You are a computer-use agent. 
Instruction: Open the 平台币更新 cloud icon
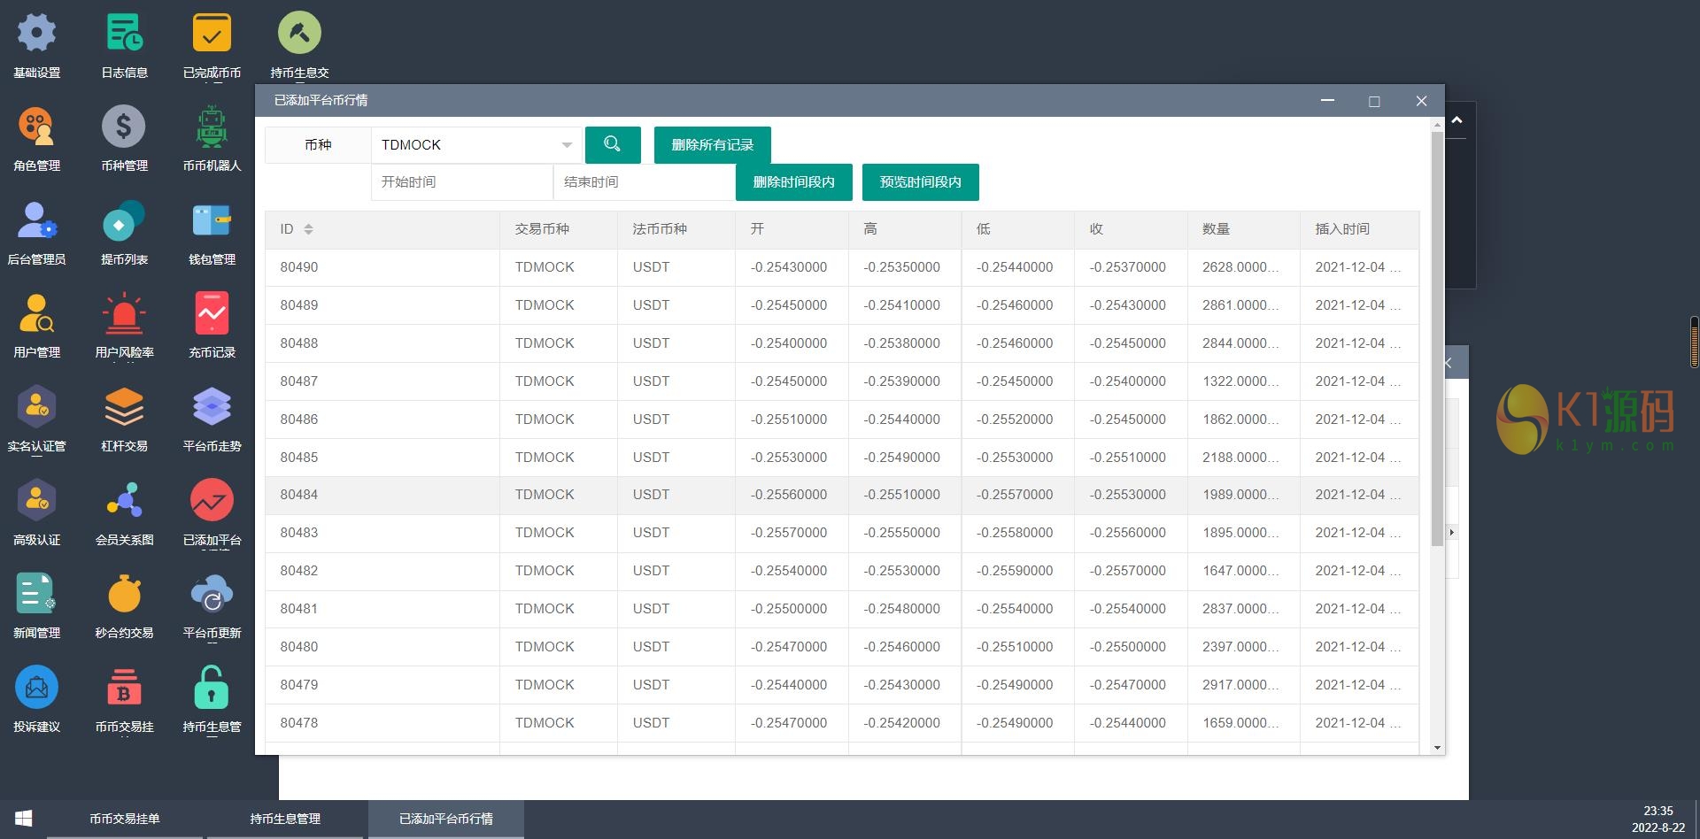point(212,595)
